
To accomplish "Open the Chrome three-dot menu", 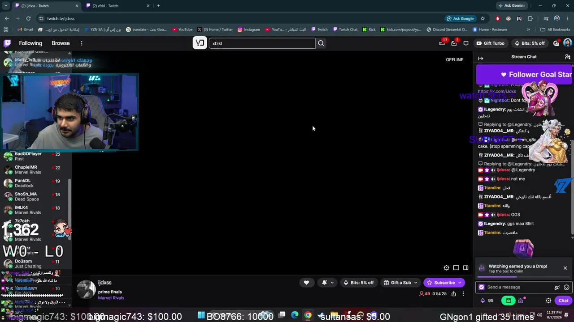I will coord(568,18).
